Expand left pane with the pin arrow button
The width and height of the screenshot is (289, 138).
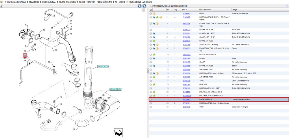coord(1,6)
